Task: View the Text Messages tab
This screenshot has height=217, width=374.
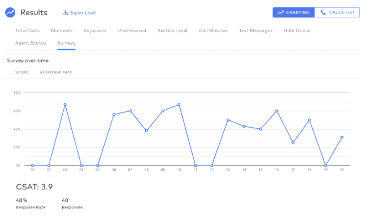Action: click(256, 31)
